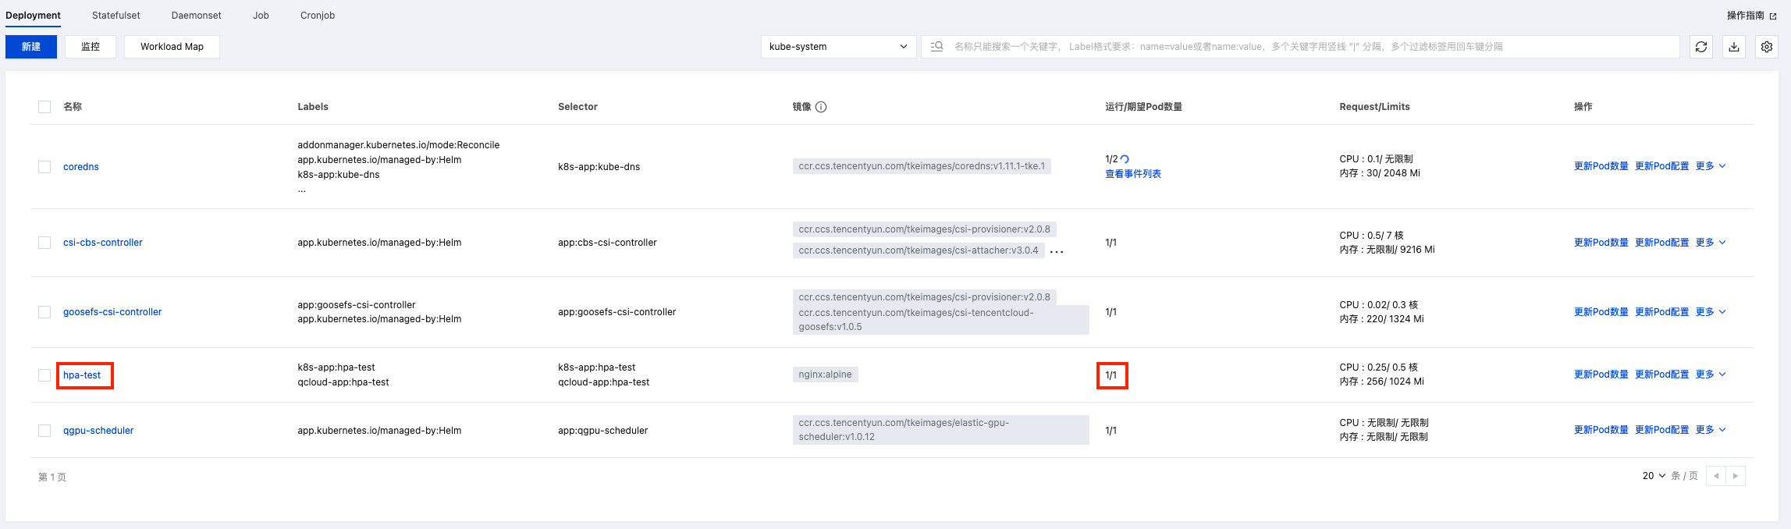Viewport: 1791px width, 529px height.
Task: Open the Cronjob tab
Action: point(318,16)
